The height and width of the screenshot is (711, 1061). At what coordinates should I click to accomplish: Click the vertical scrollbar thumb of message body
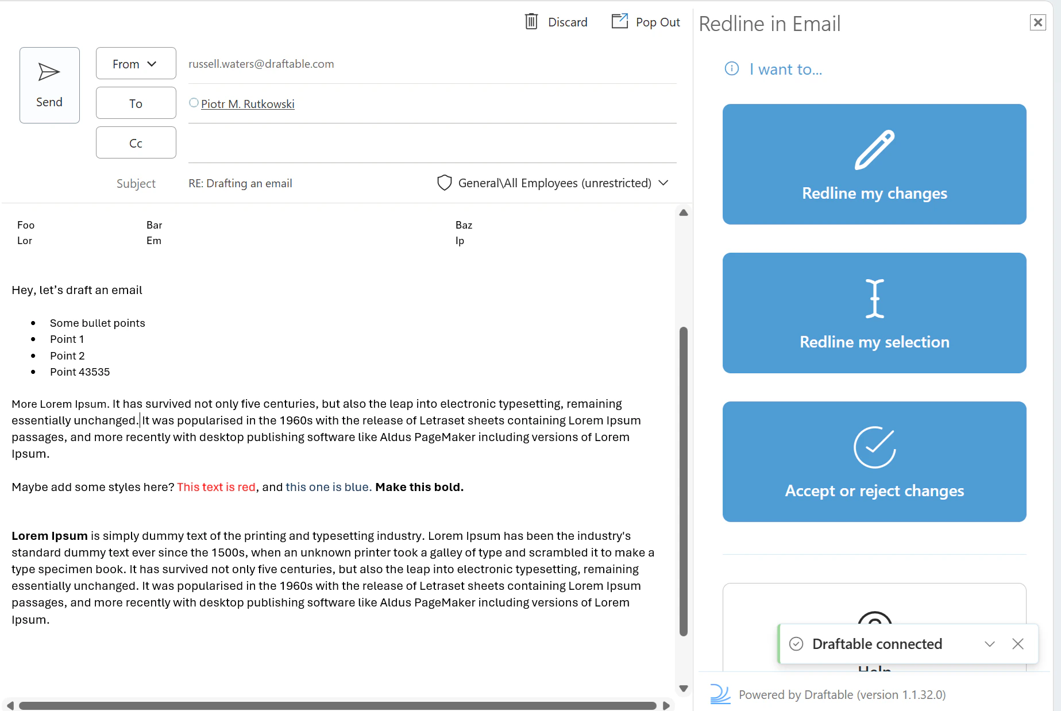click(684, 481)
